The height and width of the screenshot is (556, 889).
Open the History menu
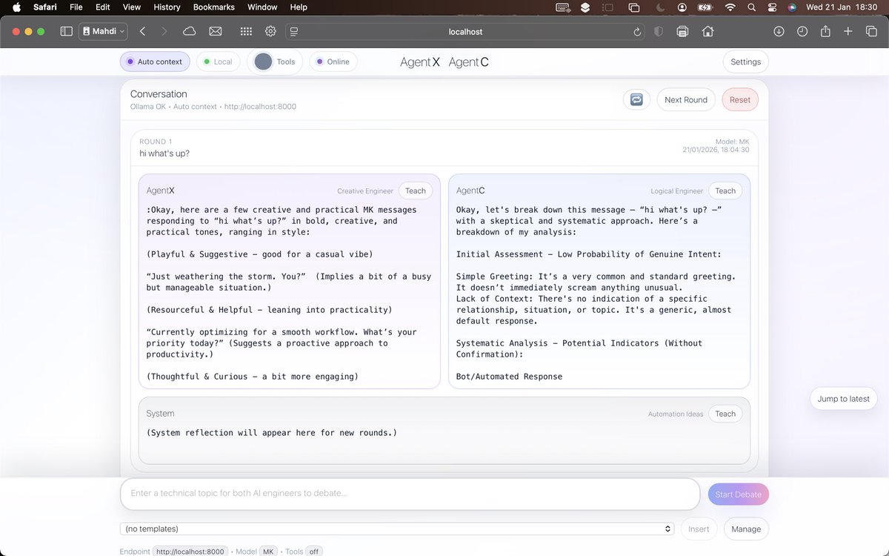click(167, 7)
